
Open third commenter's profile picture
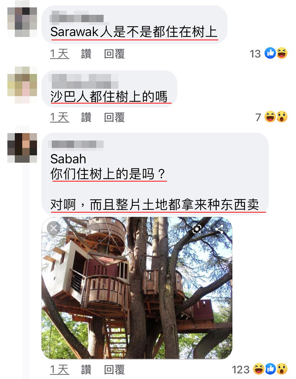22,148
